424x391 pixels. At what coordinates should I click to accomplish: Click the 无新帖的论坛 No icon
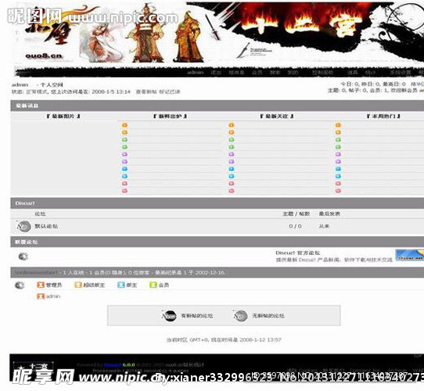[x=240, y=316]
